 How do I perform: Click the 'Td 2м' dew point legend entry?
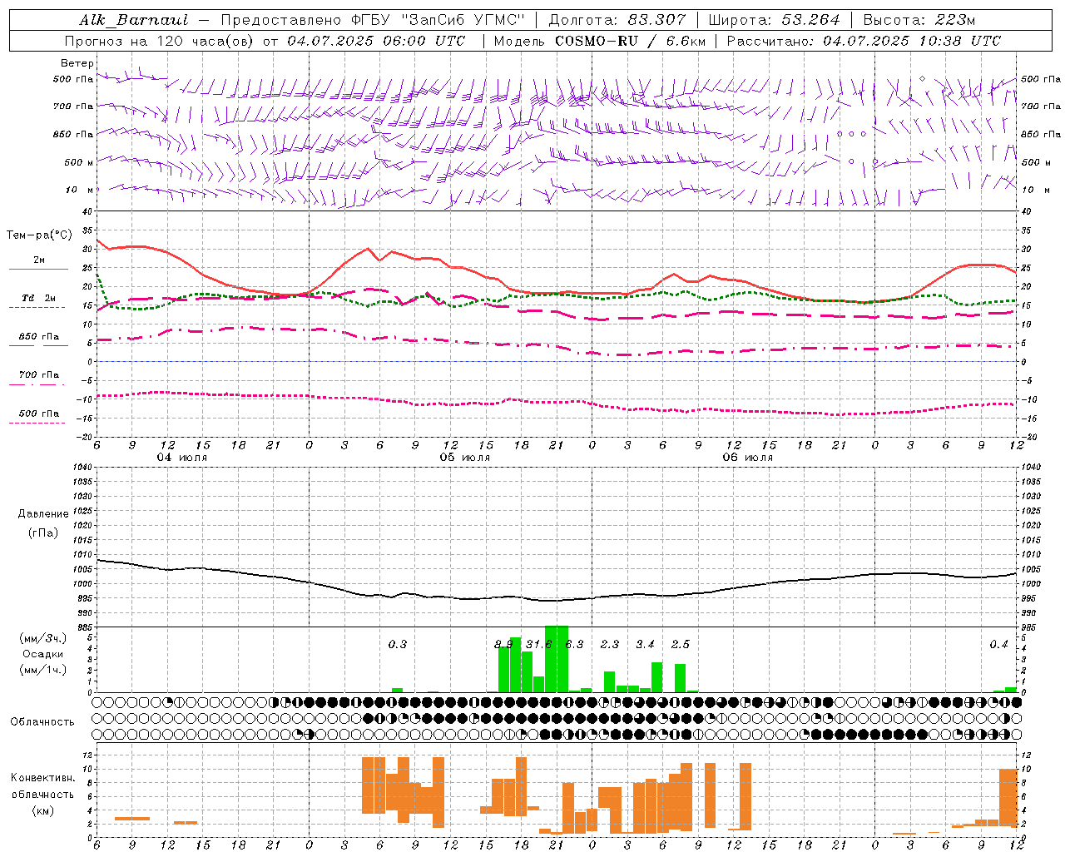[x=39, y=298]
